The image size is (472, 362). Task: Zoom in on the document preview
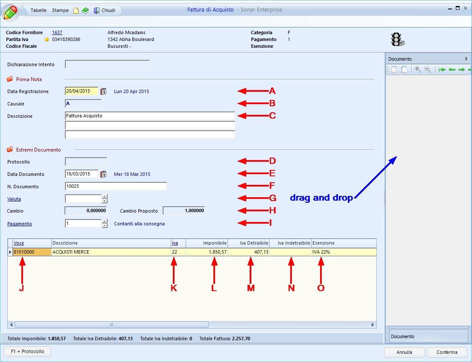click(418, 70)
